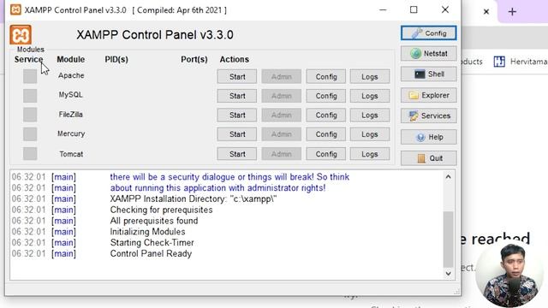Click the 'Control Panel Ready' log line

click(151, 253)
